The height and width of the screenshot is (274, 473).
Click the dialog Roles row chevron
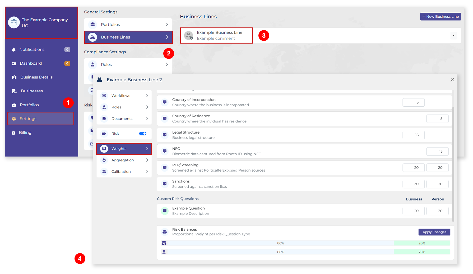tap(147, 107)
